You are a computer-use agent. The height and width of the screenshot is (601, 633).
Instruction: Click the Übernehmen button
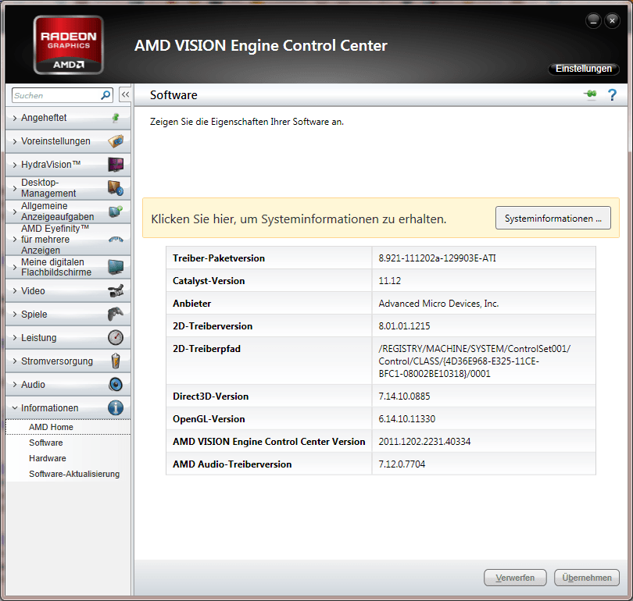click(587, 578)
